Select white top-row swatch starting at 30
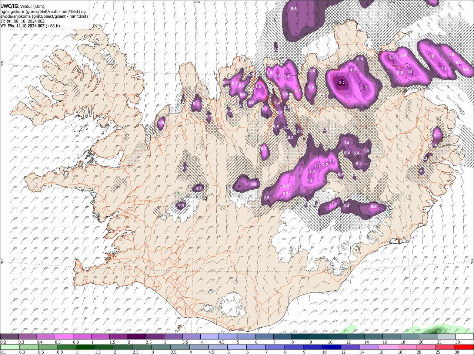 point(464,337)
